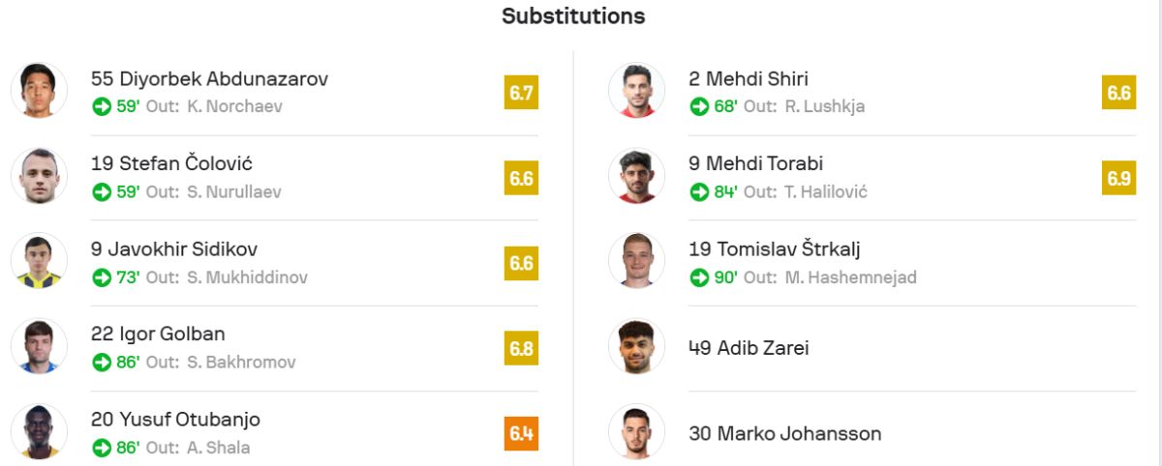Viewport: 1162px width, 466px height.
Task: Open Adib Zarei player link
Action: click(x=749, y=348)
